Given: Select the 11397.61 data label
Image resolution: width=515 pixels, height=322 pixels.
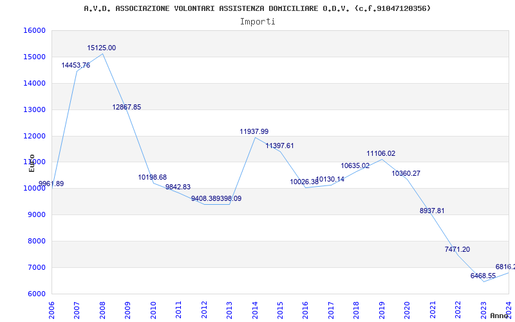Looking at the screenshot, I should [280, 146].
